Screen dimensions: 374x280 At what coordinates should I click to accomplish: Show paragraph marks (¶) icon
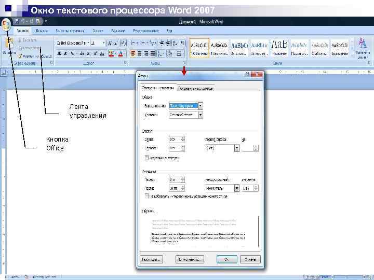pyautogui.click(x=182, y=43)
